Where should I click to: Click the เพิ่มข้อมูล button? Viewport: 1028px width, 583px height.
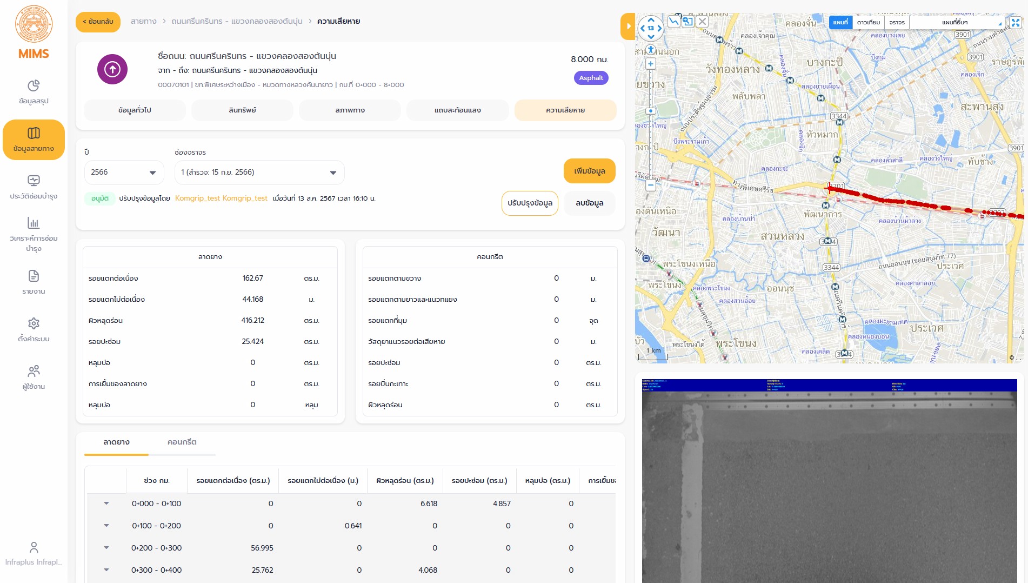[589, 171]
